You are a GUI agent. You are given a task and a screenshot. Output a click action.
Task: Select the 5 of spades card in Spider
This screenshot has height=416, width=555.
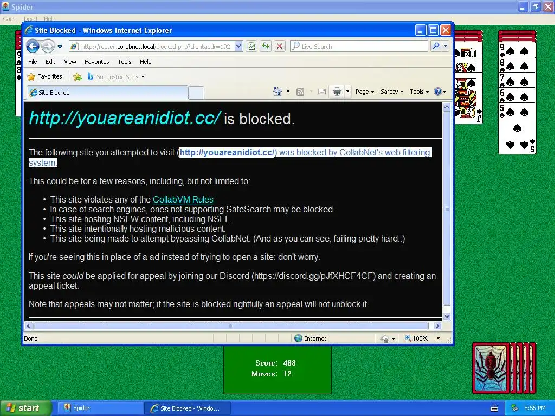517,128
